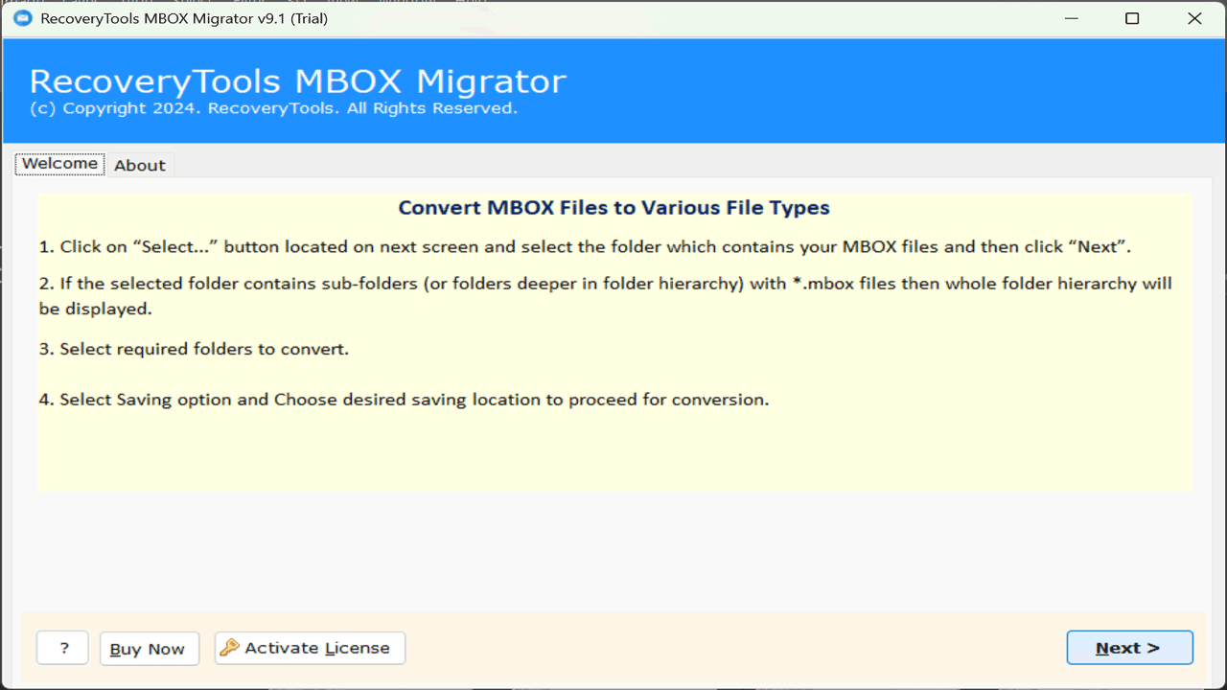Click heading Convert MBOX Files to Various File Types
This screenshot has width=1227, height=690.
[x=613, y=208]
